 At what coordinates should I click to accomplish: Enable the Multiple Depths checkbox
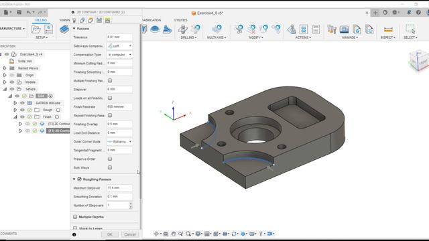(x=75, y=217)
